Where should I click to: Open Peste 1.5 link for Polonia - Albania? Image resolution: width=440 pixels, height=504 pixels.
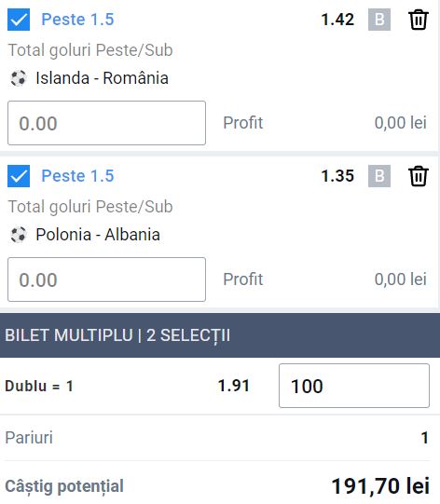pyautogui.click(x=77, y=176)
